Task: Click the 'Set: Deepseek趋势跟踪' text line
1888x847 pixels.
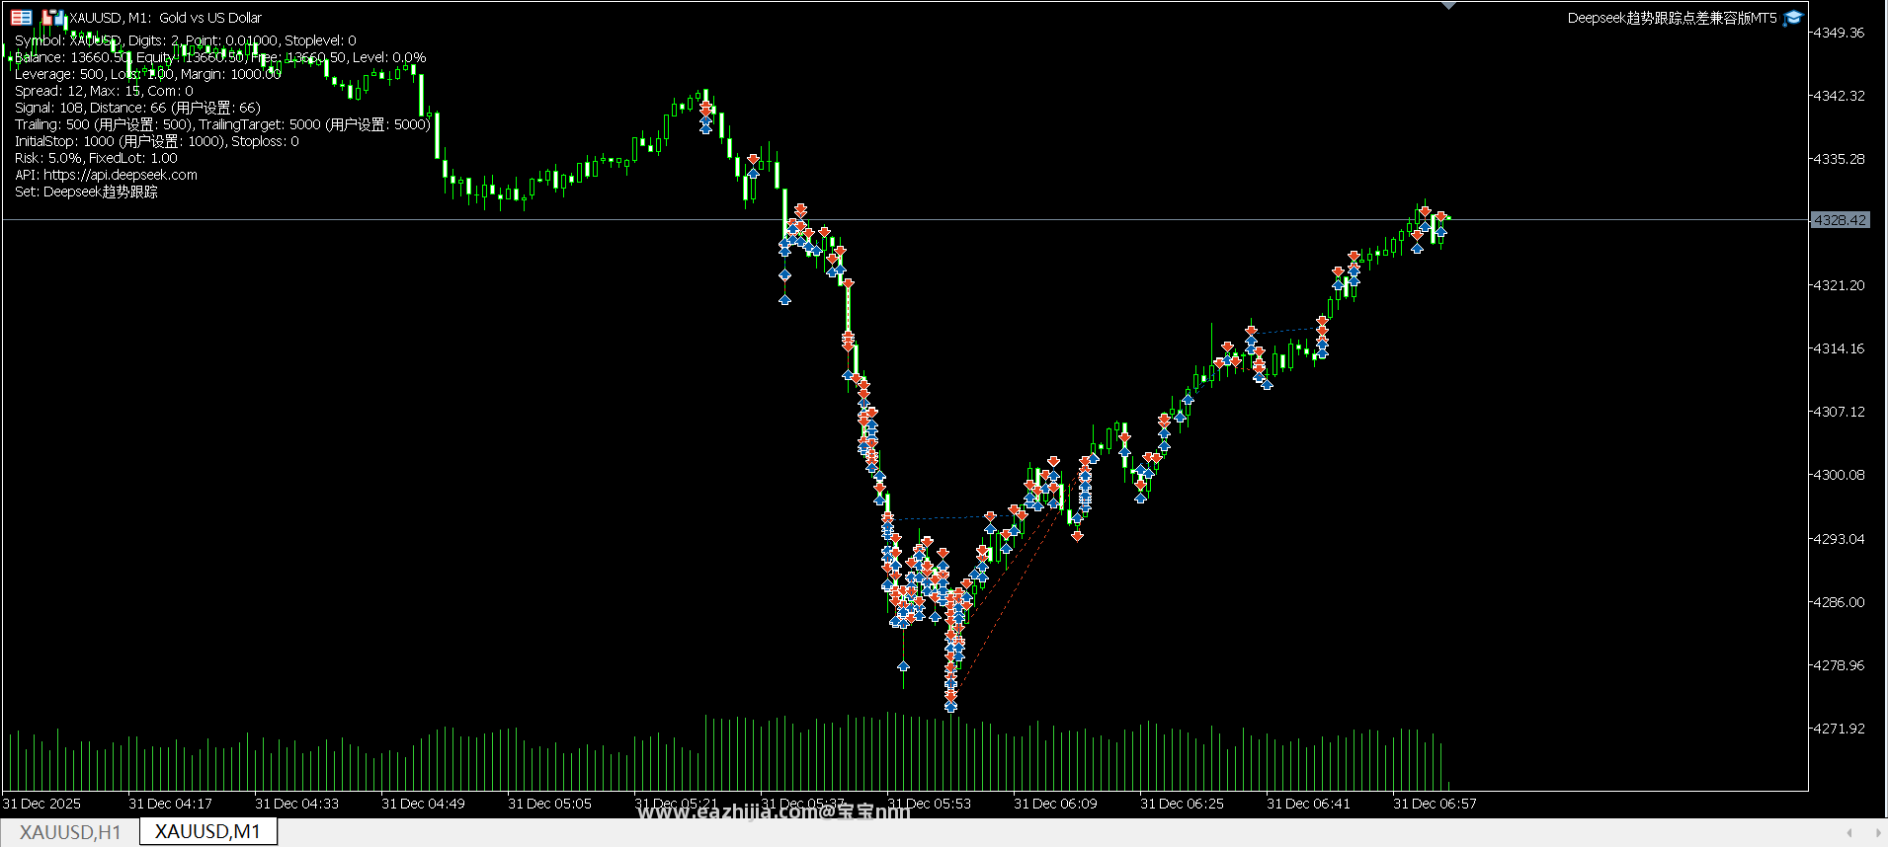Action: click(86, 192)
